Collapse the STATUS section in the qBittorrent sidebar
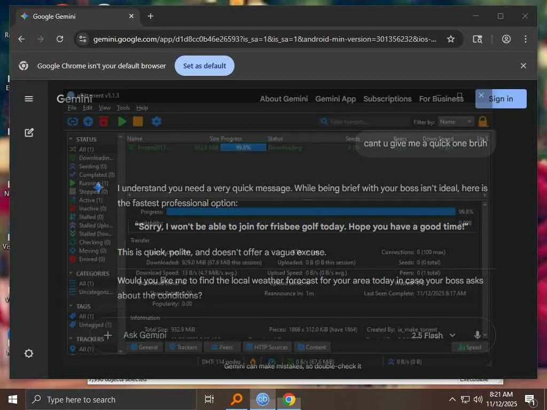This screenshot has height=410, width=547. tap(71, 139)
